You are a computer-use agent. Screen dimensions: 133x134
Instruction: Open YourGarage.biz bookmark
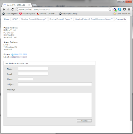[x=10, y=14]
